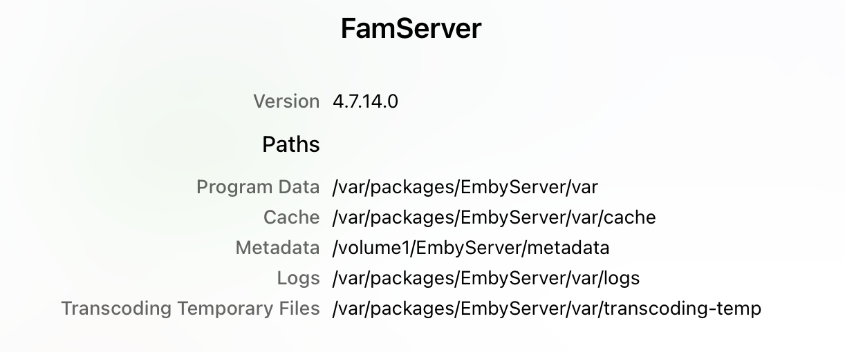
Task: Click the Paths section heading
Action: (x=290, y=144)
